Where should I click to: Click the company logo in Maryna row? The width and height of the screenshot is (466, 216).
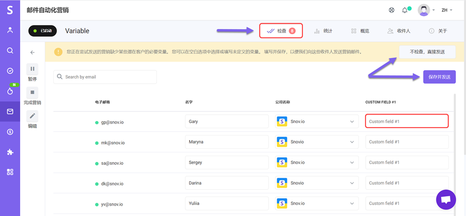pyautogui.click(x=282, y=142)
